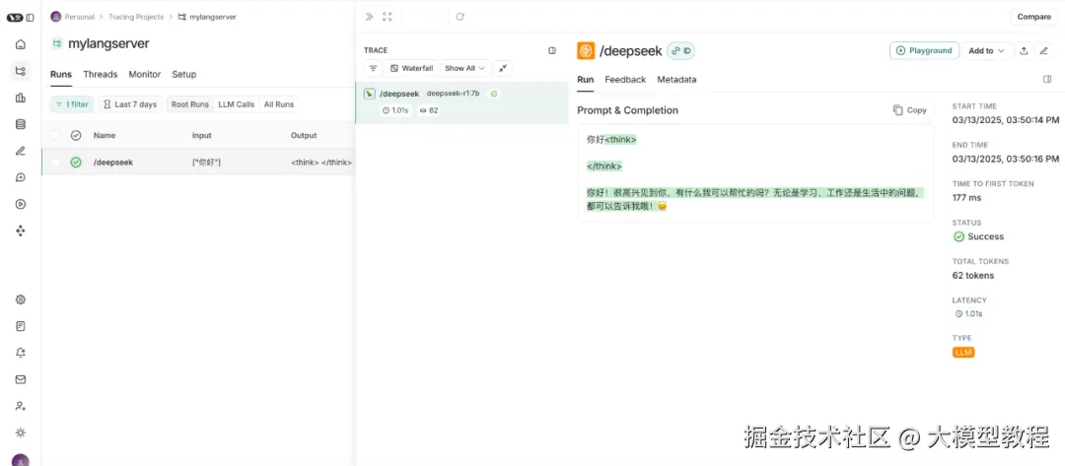This screenshot has height=466, width=1065.
Task: Open Datasets database sidebar icon
Action: [21, 124]
